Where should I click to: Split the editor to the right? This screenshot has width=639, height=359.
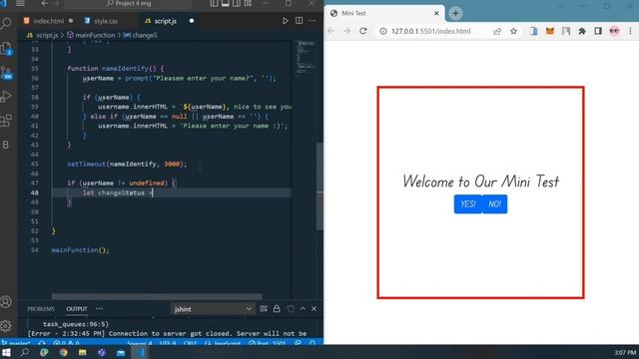tap(299, 21)
